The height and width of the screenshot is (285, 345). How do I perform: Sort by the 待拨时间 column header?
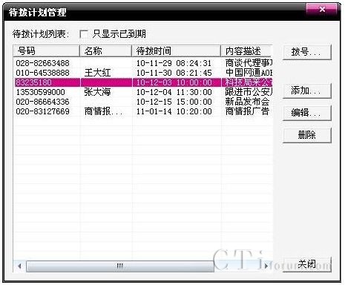[x=177, y=51]
